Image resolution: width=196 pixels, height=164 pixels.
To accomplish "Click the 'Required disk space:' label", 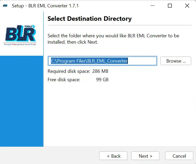I will coord(69,71).
